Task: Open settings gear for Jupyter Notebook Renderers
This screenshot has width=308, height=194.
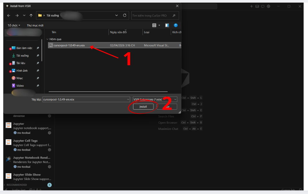Action: (50, 167)
